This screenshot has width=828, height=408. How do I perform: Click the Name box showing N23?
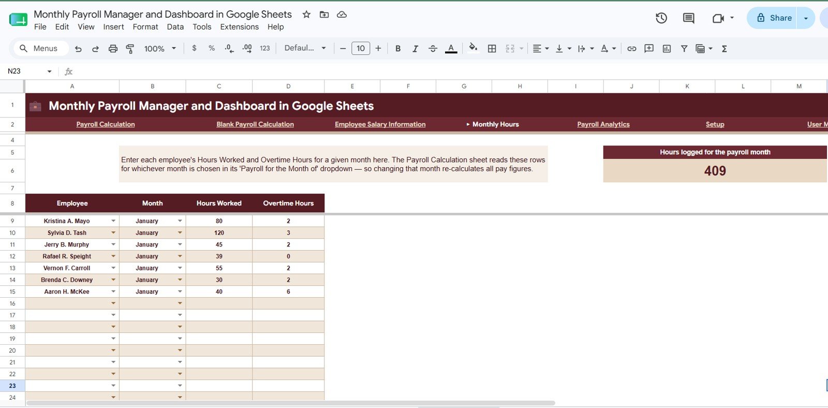(x=29, y=71)
